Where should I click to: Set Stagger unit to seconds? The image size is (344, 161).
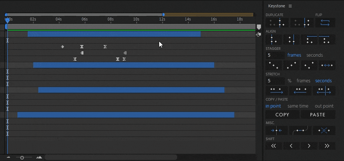click(314, 55)
